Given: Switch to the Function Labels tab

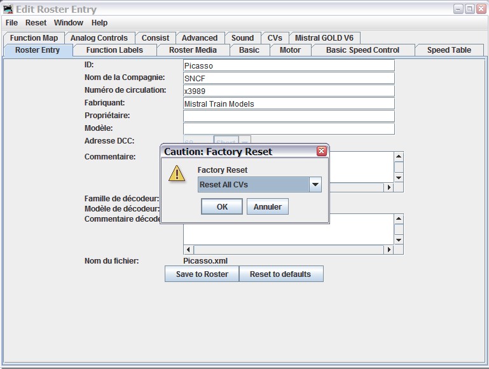Looking at the screenshot, I should point(114,50).
